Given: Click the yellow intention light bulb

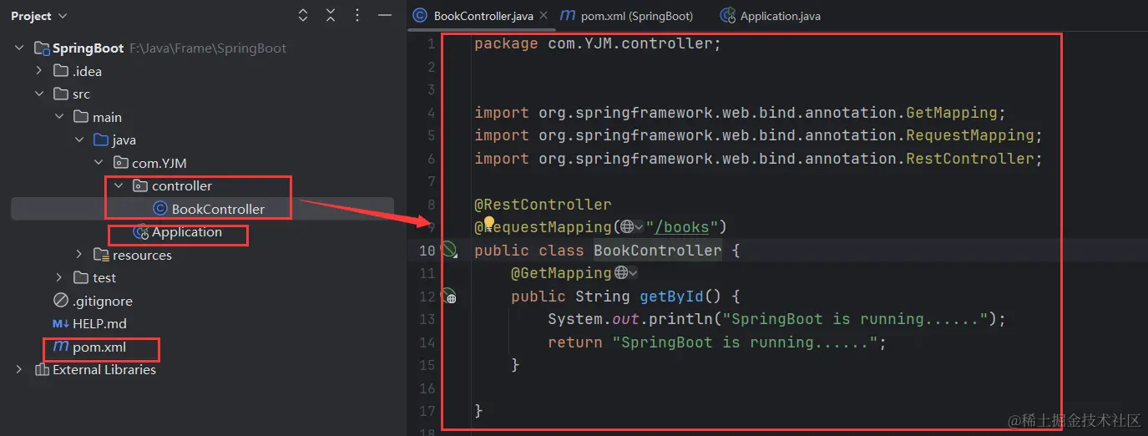Looking at the screenshot, I should pos(490,224).
